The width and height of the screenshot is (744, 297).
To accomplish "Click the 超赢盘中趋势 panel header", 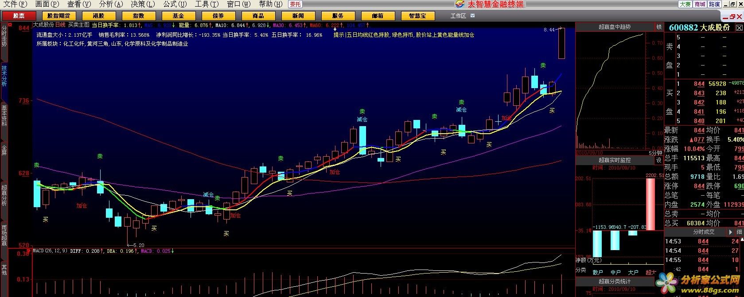I will tap(615, 27).
